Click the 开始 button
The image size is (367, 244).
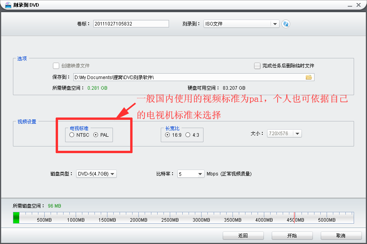pos(292,236)
